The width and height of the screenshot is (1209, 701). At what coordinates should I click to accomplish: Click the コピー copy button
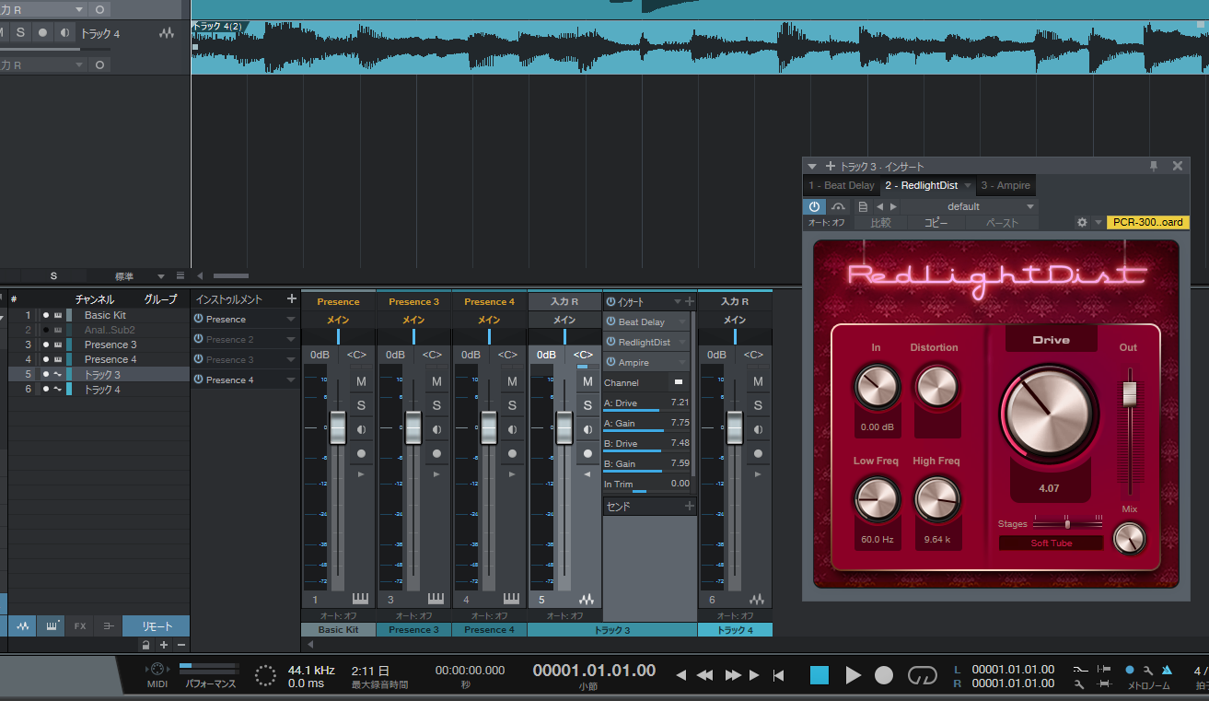pyautogui.click(x=936, y=223)
